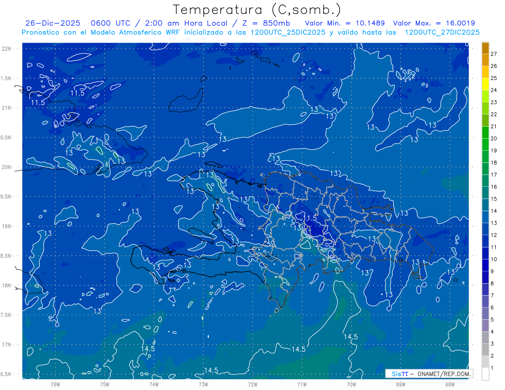Screen dimensions: 505x390
Task: Pick the white swatch at the scale bottom
Action: click(x=485, y=374)
